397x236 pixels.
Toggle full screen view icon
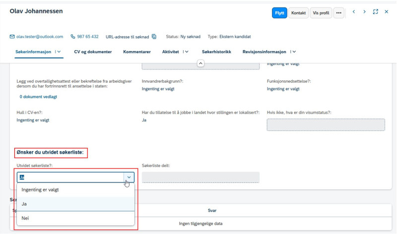376,11
